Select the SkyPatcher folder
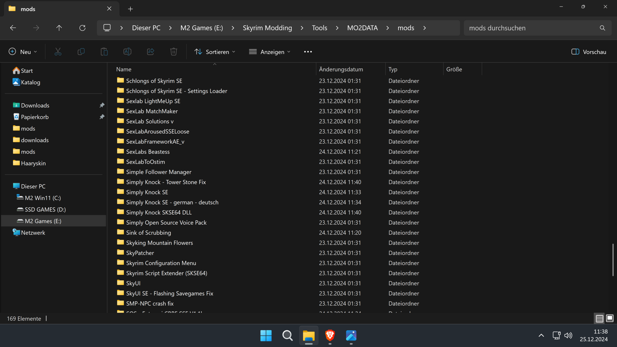Viewport: 617px width, 347px height. [x=135, y=253]
